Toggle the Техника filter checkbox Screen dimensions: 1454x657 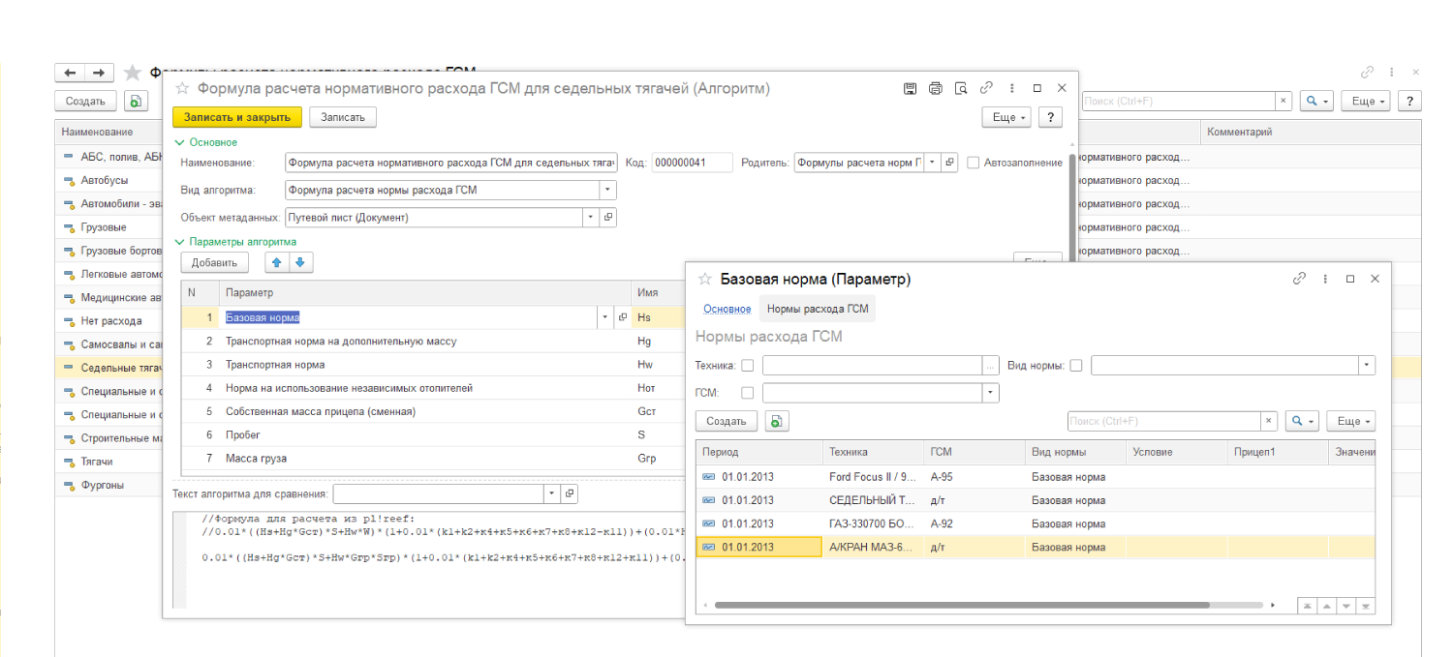747,365
